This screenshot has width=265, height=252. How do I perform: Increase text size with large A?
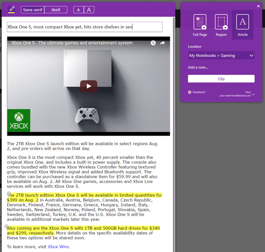(x=89, y=10)
